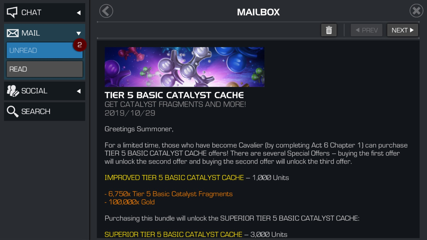Image resolution: width=427 pixels, height=240 pixels.
Task: Open the Search menu item
Action: tap(45, 111)
